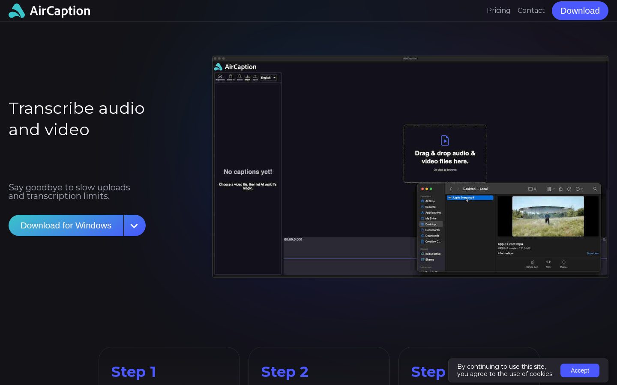Open the English language dropdown in demo
The height and width of the screenshot is (385, 617).
268,78
